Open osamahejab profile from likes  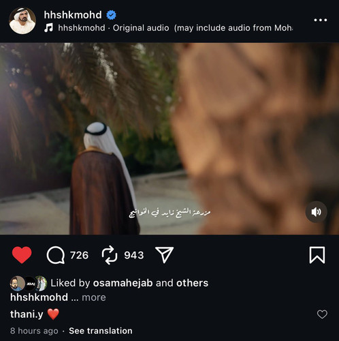tap(123, 283)
